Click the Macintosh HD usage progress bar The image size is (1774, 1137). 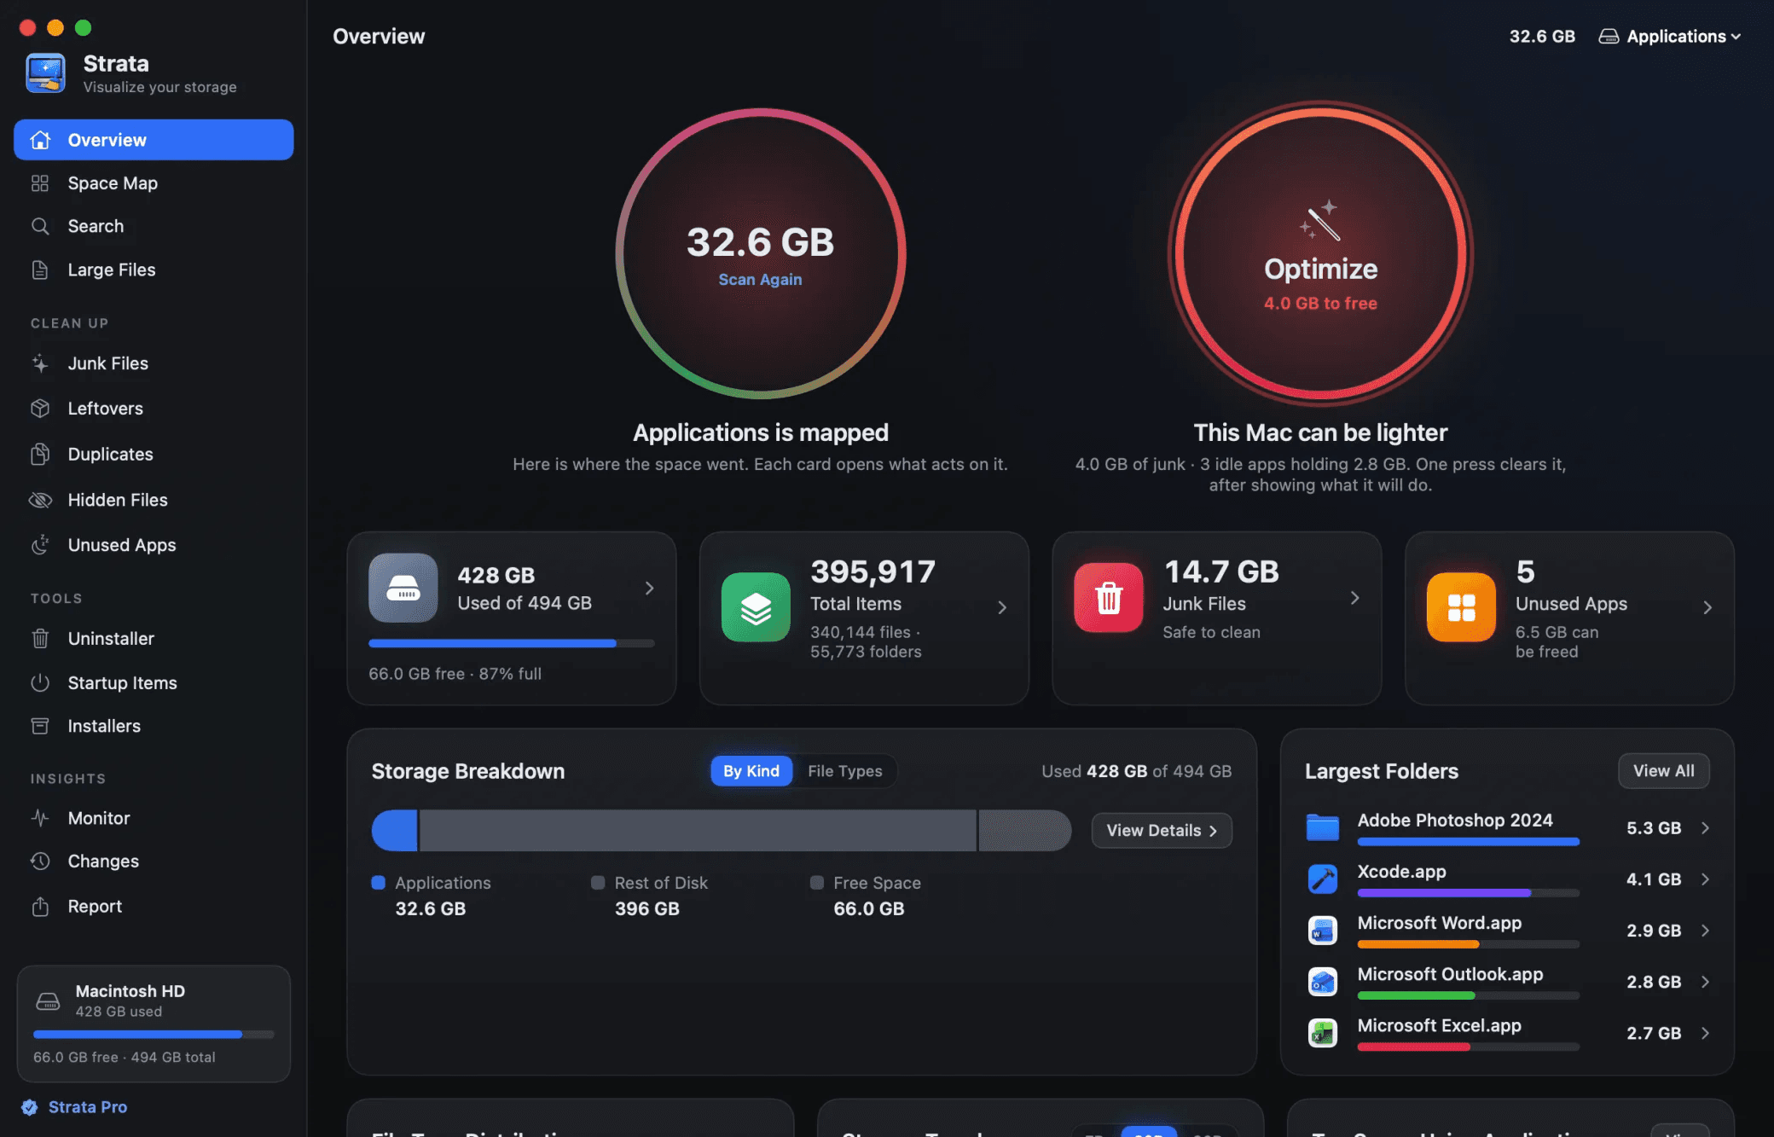[154, 1035]
